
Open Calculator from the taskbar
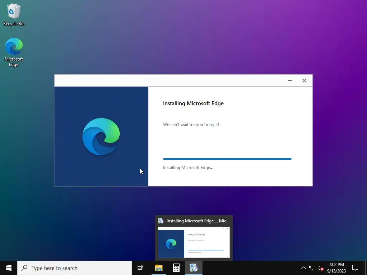pyautogui.click(x=176, y=268)
